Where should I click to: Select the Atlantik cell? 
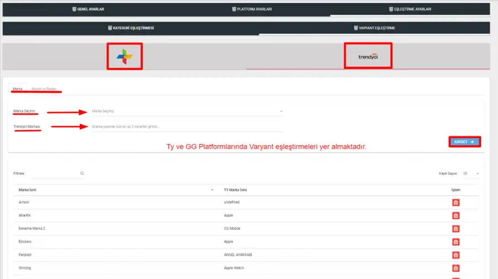(x=24, y=215)
